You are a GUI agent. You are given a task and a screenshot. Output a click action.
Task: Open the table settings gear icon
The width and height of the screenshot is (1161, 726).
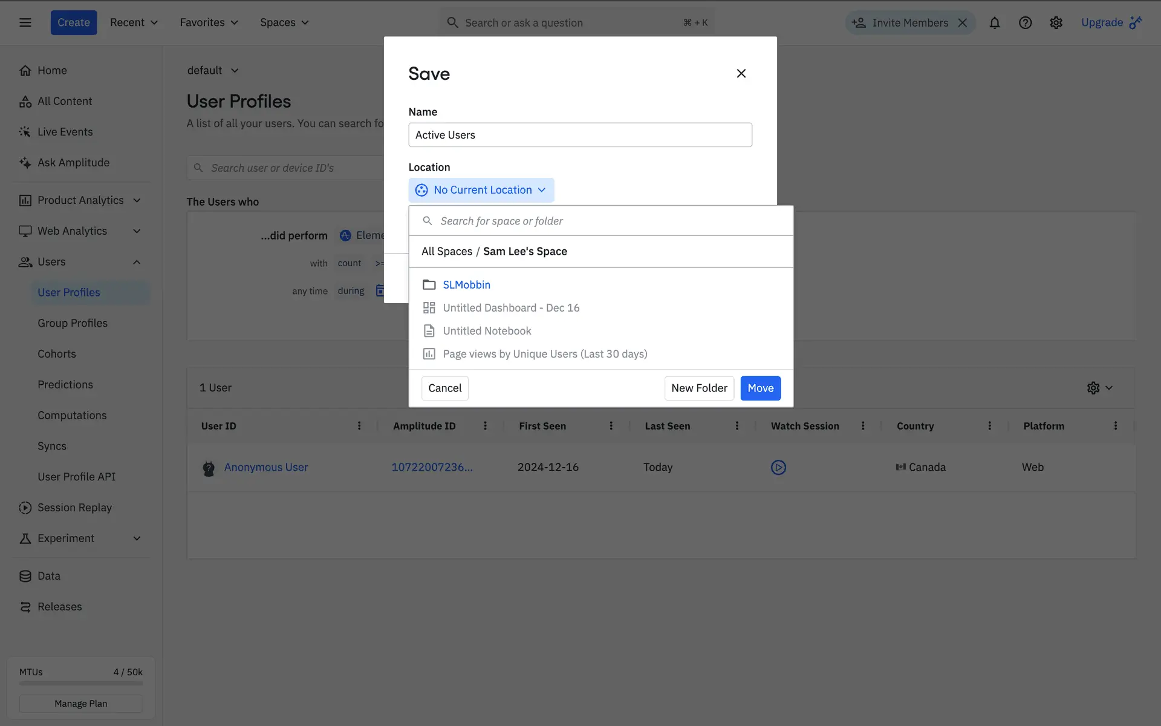1093,388
